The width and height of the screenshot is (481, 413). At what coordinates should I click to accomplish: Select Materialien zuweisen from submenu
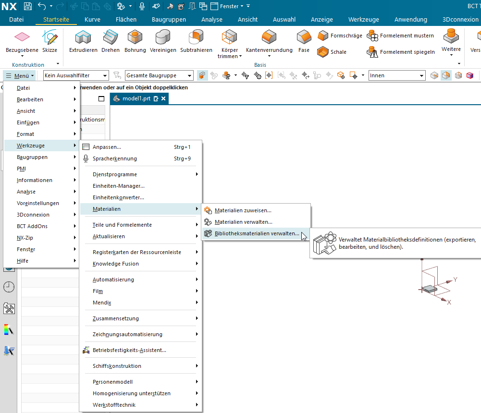click(x=243, y=210)
